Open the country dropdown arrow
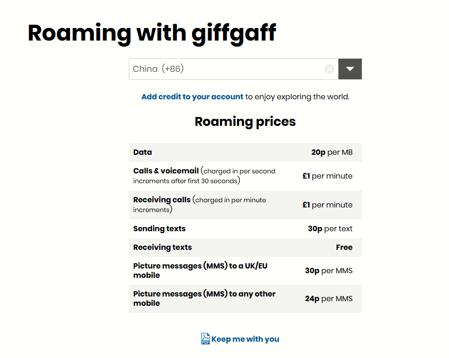This screenshot has width=449, height=358. tap(350, 69)
